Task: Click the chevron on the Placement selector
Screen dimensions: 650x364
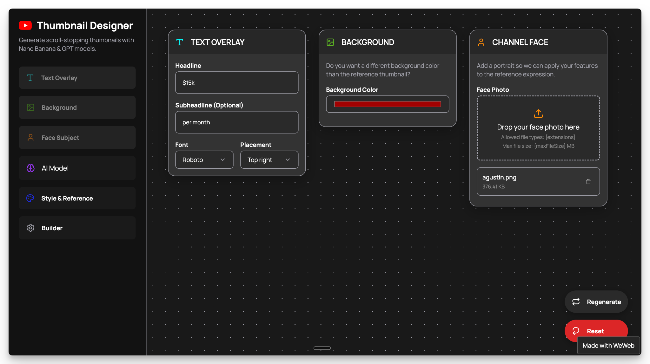Action: click(288, 160)
